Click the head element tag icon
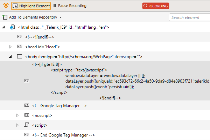210x140 pixels. coord(20,47)
